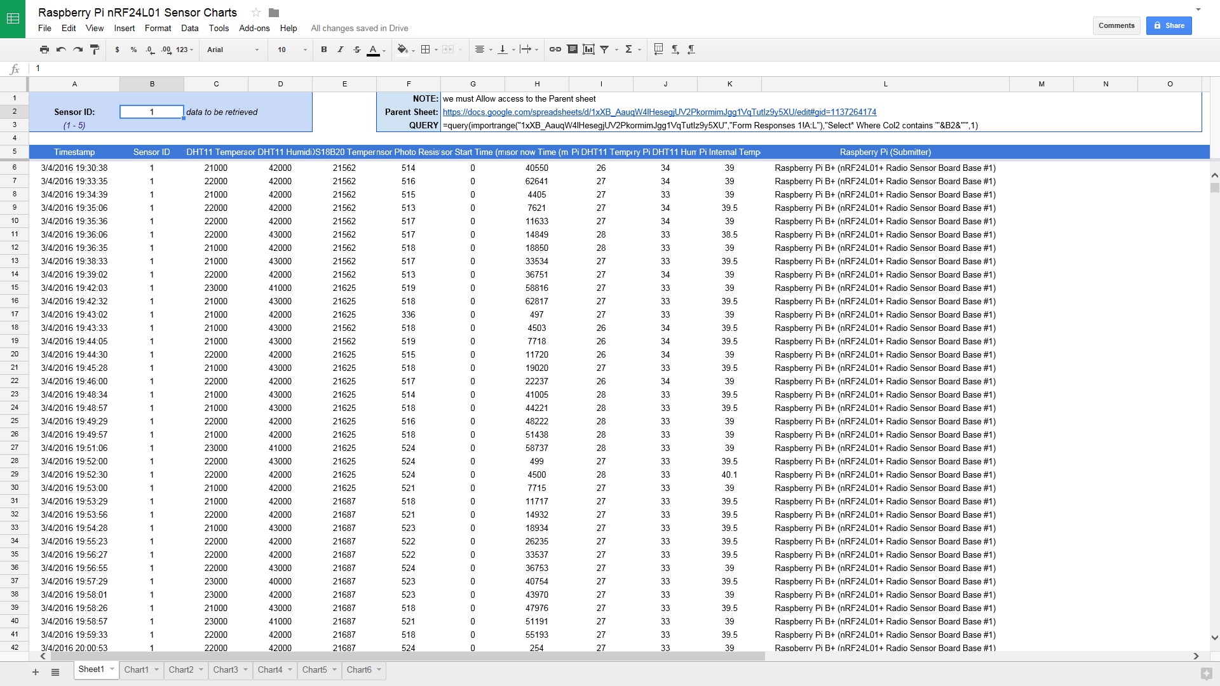
Task: Format selection as currency
Action: click(x=117, y=50)
